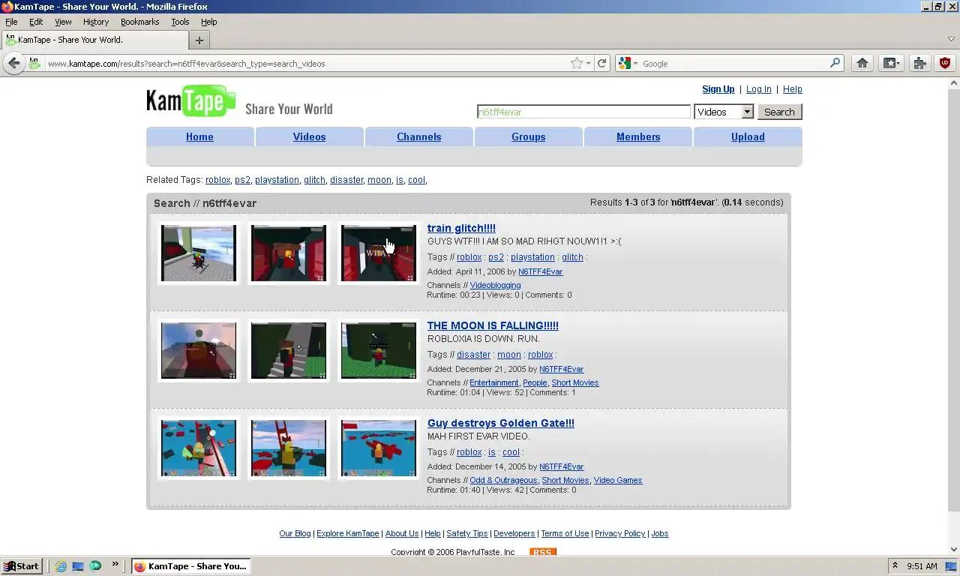Open the add-ons puzzle piece icon
The width and height of the screenshot is (960, 576).
pyautogui.click(x=920, y=64)
